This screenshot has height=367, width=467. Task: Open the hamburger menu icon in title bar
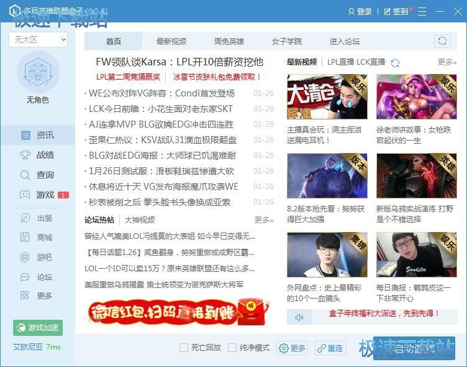422,12
